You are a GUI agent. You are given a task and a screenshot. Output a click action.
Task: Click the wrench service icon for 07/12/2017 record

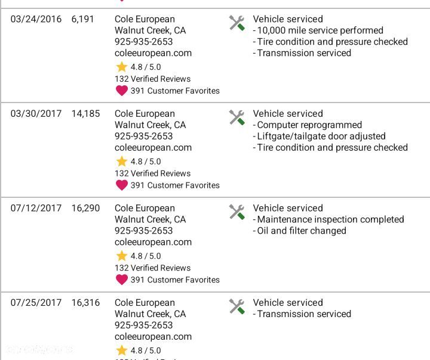(x=237, y=212)
